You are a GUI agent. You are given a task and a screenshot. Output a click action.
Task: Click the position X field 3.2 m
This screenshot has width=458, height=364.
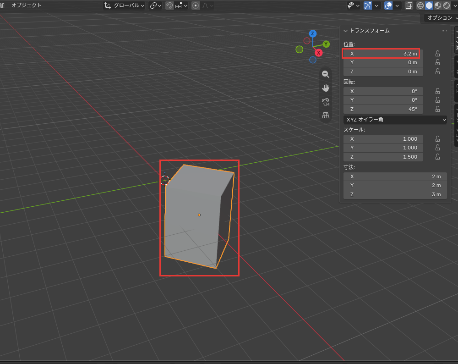[x=383, y=54]
